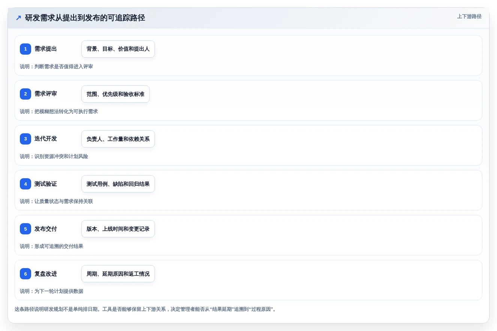Click the 上下游路径 label
The width and height of the screenshot is (497, 331).
pyautogui.click(x=469, y=16)
